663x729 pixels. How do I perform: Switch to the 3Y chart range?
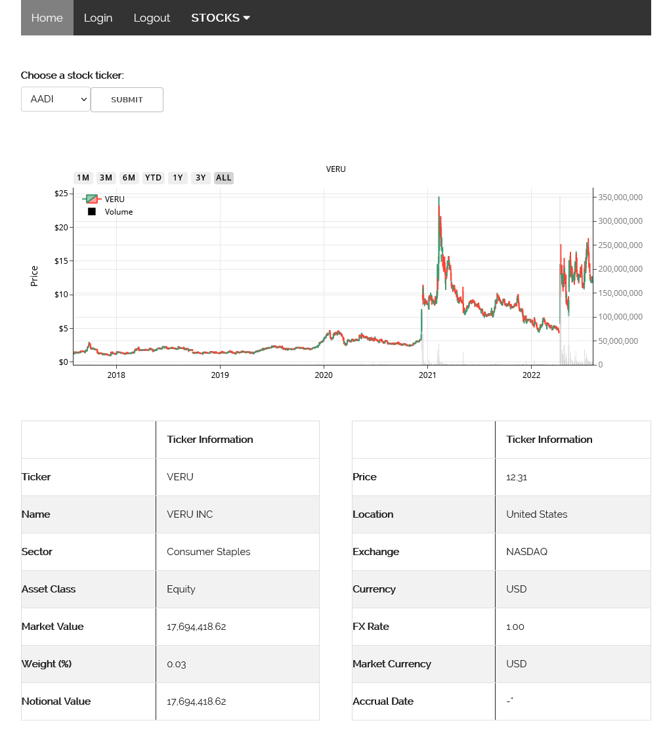(x=200, y=177)
